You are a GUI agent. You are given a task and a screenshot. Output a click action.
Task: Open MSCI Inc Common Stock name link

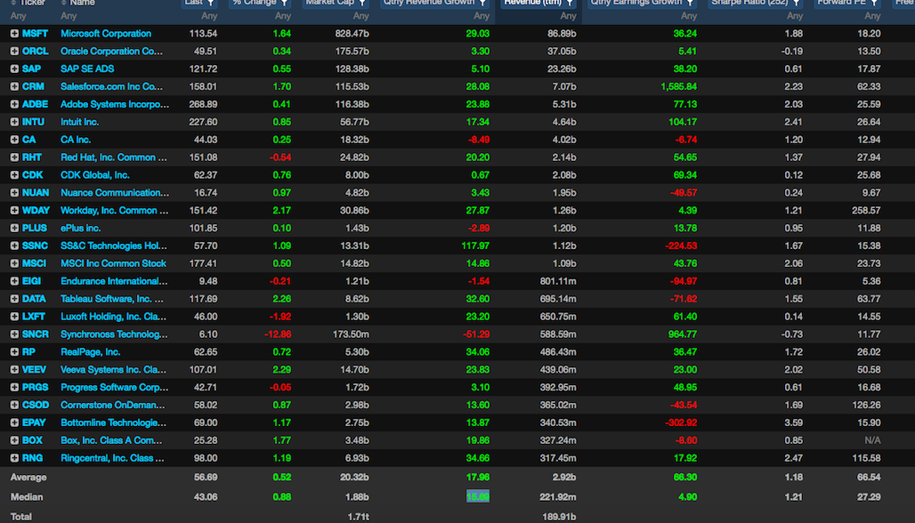[x=113, y=263]
